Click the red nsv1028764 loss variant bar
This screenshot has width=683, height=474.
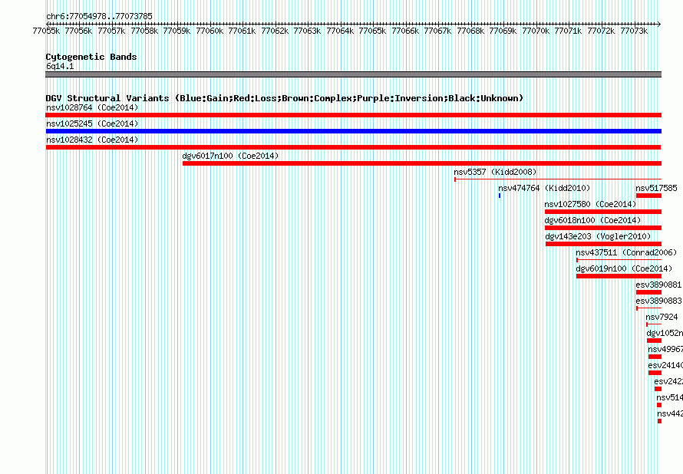[x=353, y=115]
